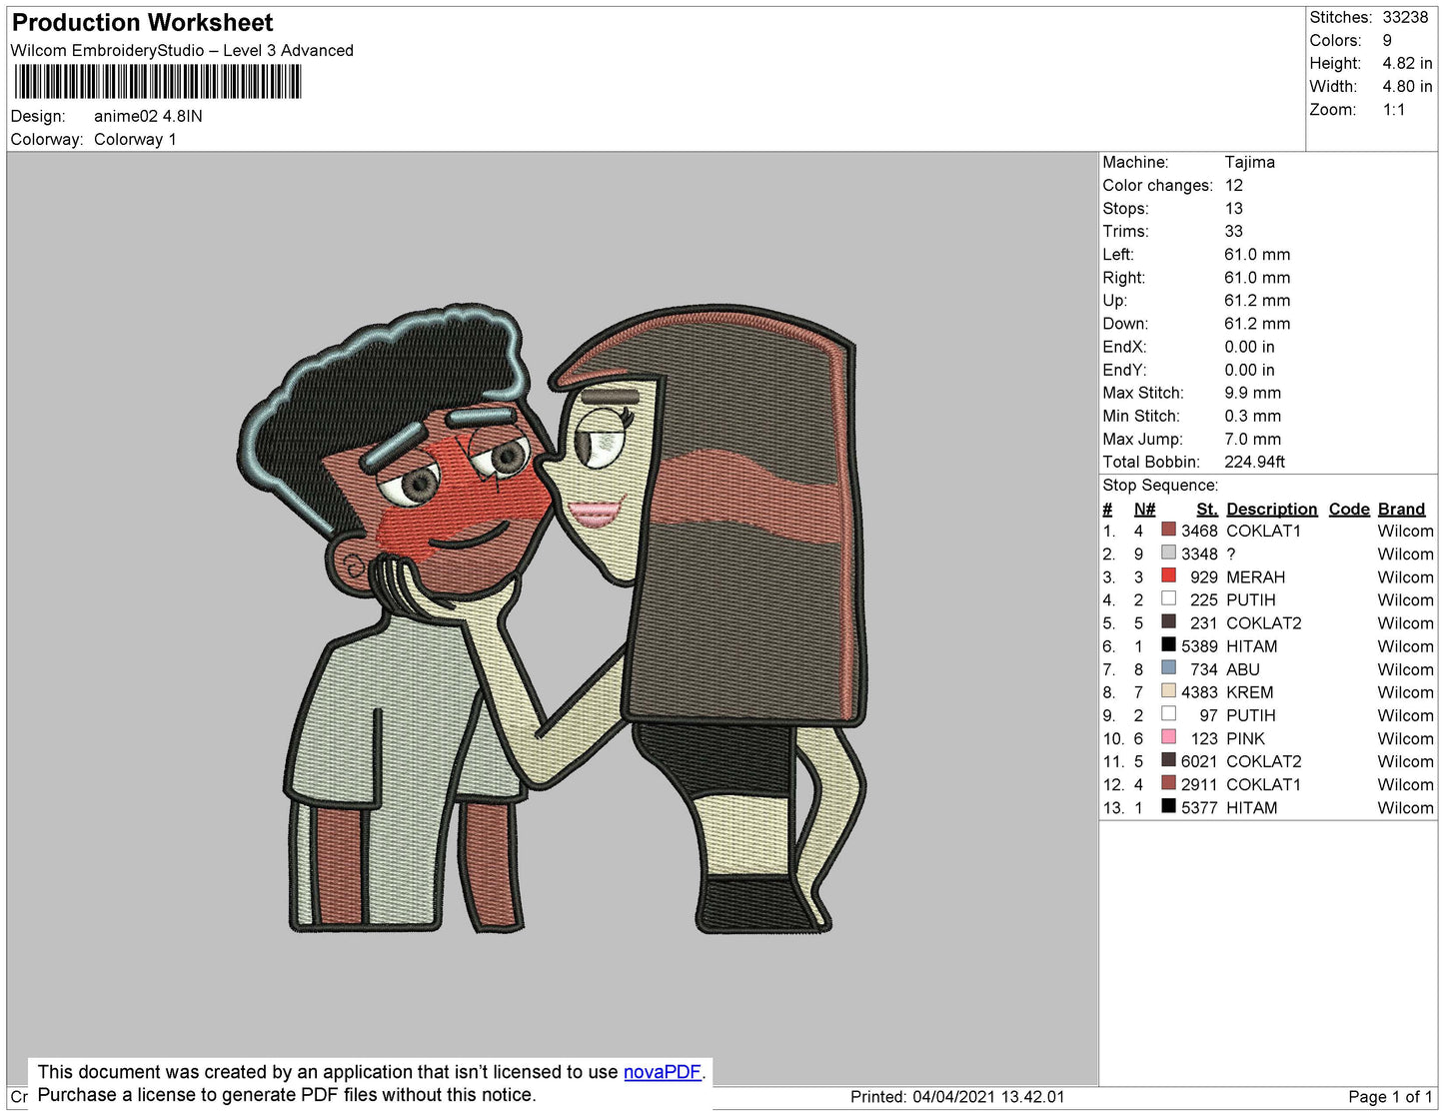
Task: Click the Max Stitch value 9.9 mm
Action: [1252, 393]
